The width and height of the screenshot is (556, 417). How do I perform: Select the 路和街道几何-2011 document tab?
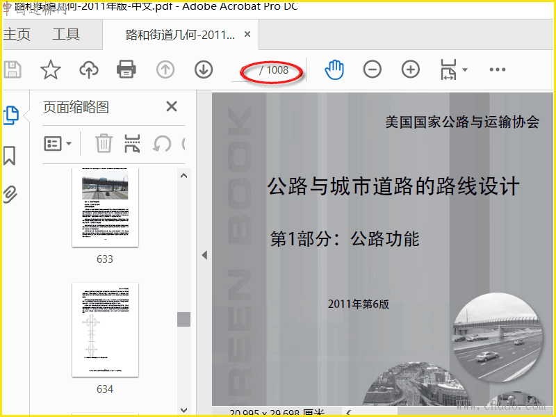click(x=180, y=35)
